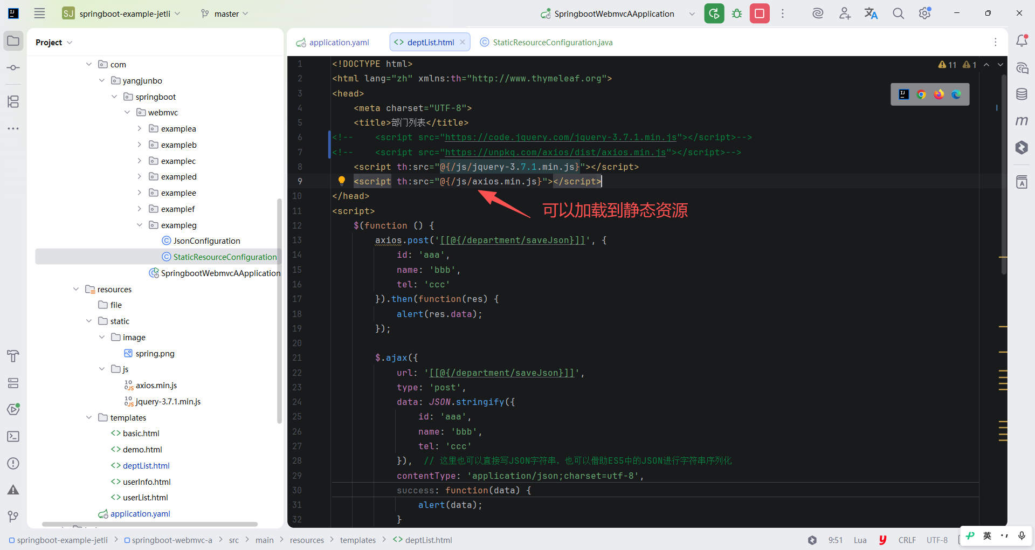The image size is (1035, 550).
Task: Show more tool windows ellipsis
Action: click(x=13, y=128)
